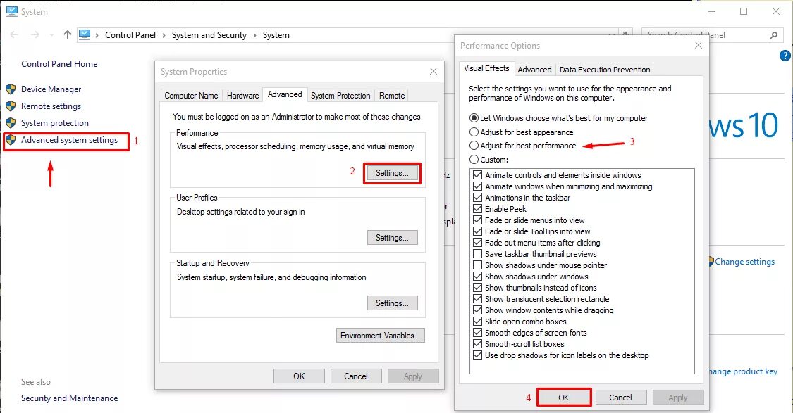This screenshot has width=793, height=413.
Task: Close the System Properties dialog
Action: click(x=434, y=71)
